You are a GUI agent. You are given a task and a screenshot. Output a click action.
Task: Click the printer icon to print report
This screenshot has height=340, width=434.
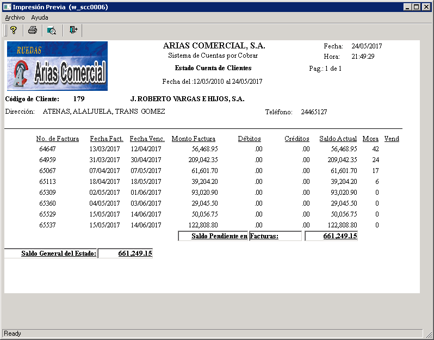[33, 30]
